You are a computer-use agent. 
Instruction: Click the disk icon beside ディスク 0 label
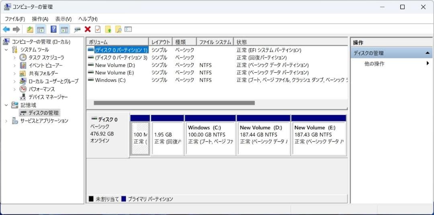click(94, 119)
